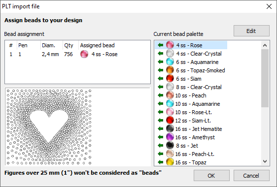Select the assigned '4 ss - Rose' cell text
The image size is (277, 187).
click(x=104, y=54)
